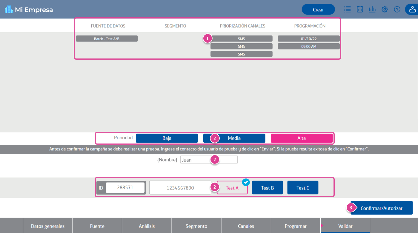Click the FUENTE DE DATOS column header
Image resolution: width=418 pixels, height=233 pixels.
(108, 26)
